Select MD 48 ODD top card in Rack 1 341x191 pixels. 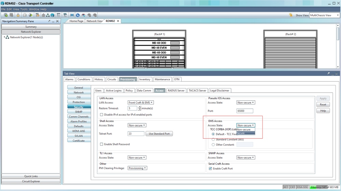pos(159,43)
